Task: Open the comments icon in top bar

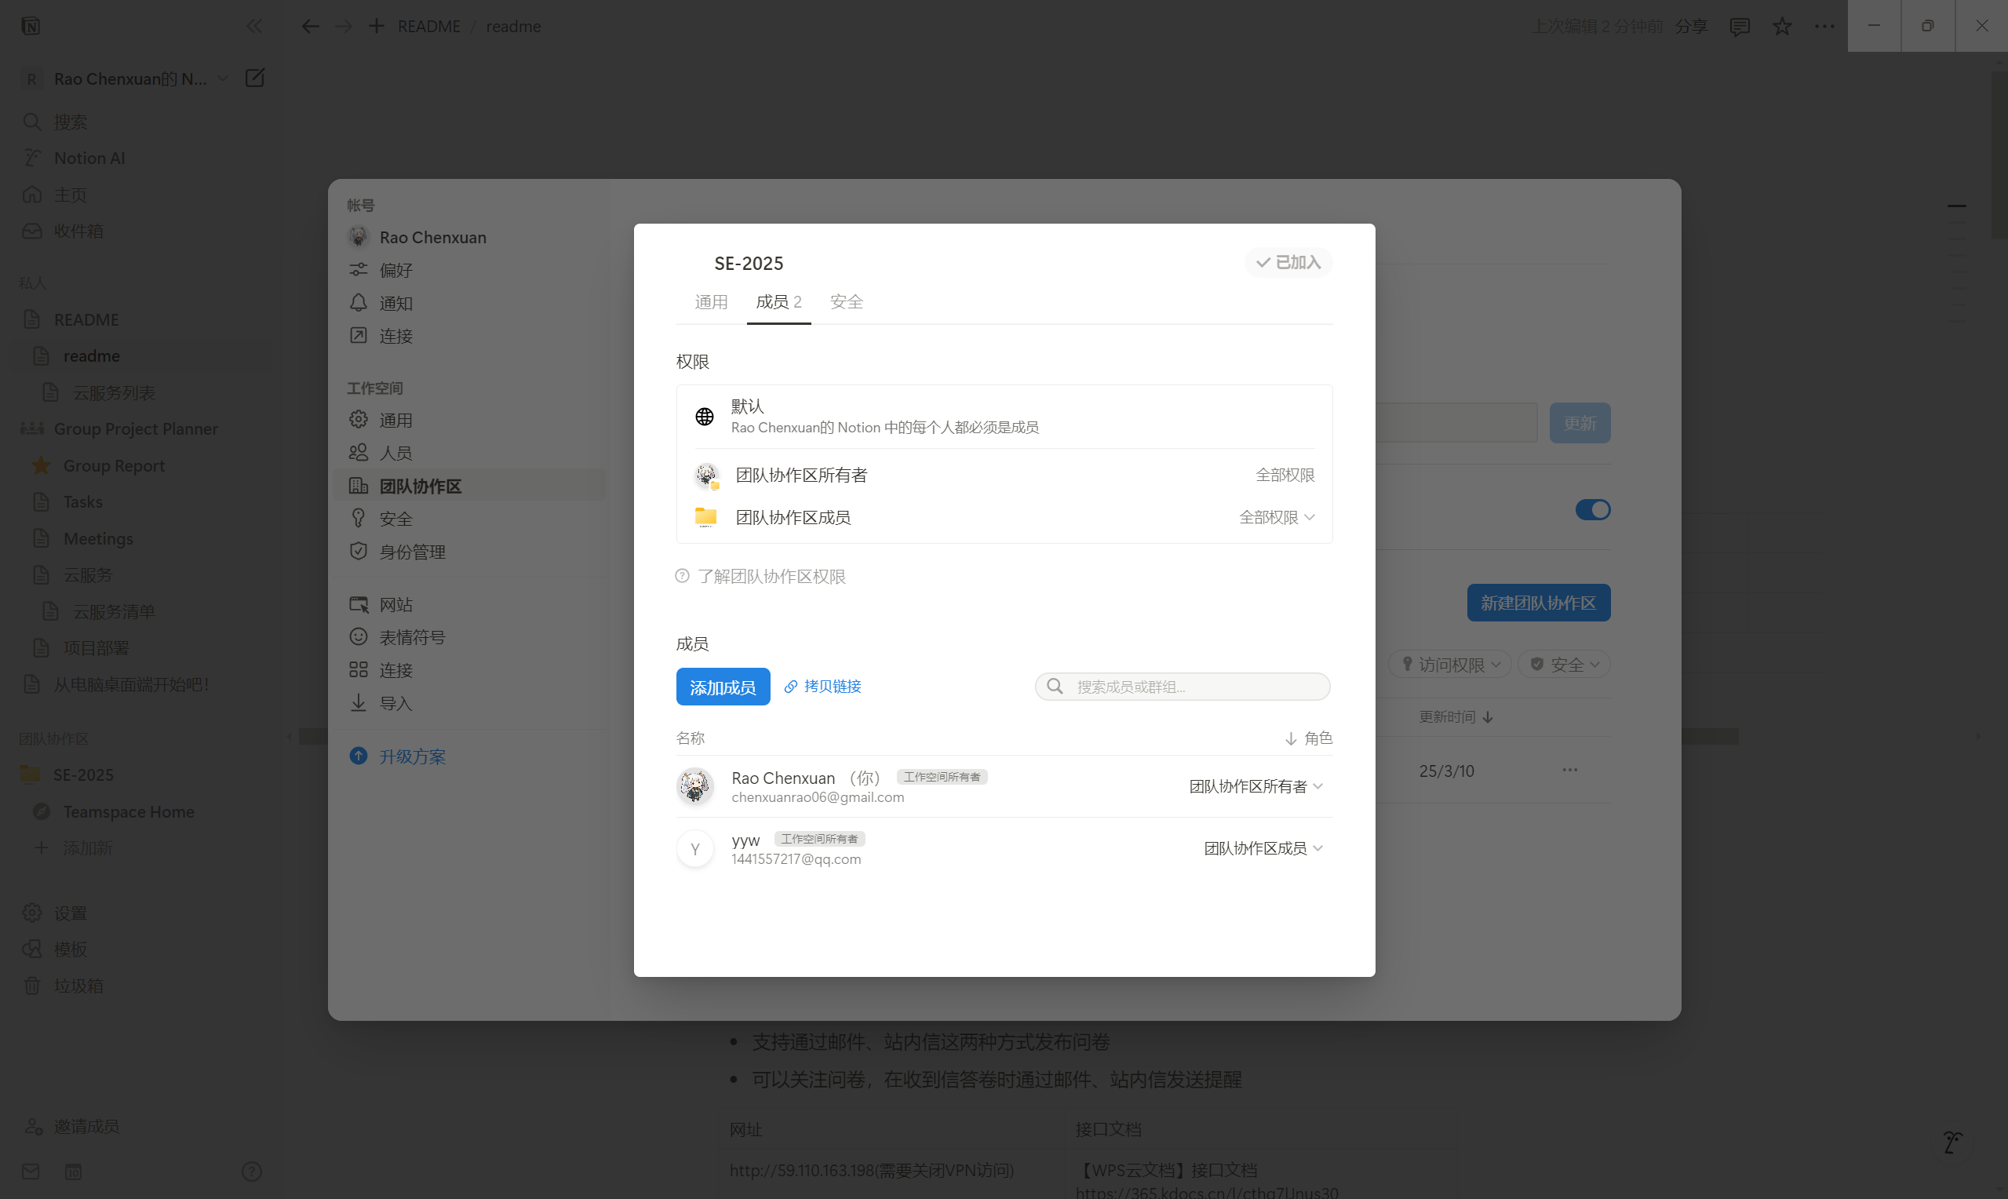Action: (1739, 26)
